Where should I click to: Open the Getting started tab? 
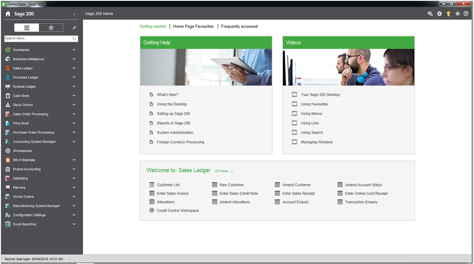[x=153, y=27]
